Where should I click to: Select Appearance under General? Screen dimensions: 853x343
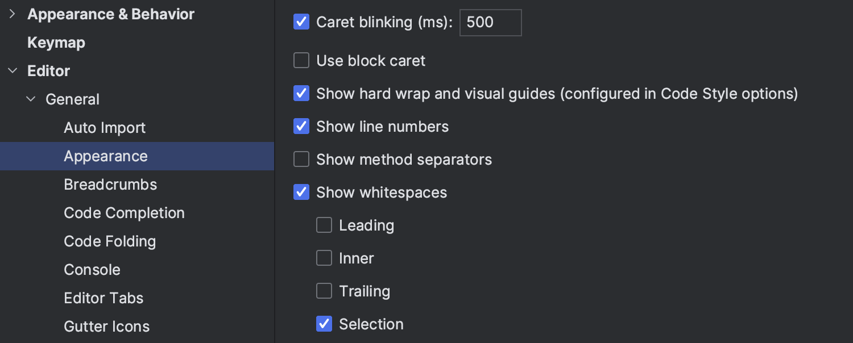coord(106,156)
